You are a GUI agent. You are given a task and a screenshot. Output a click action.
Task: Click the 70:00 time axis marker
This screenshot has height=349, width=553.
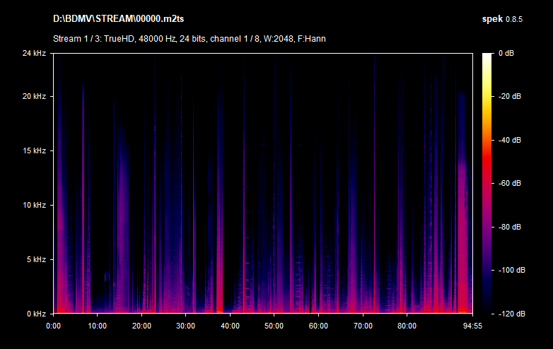pos(363,326)
